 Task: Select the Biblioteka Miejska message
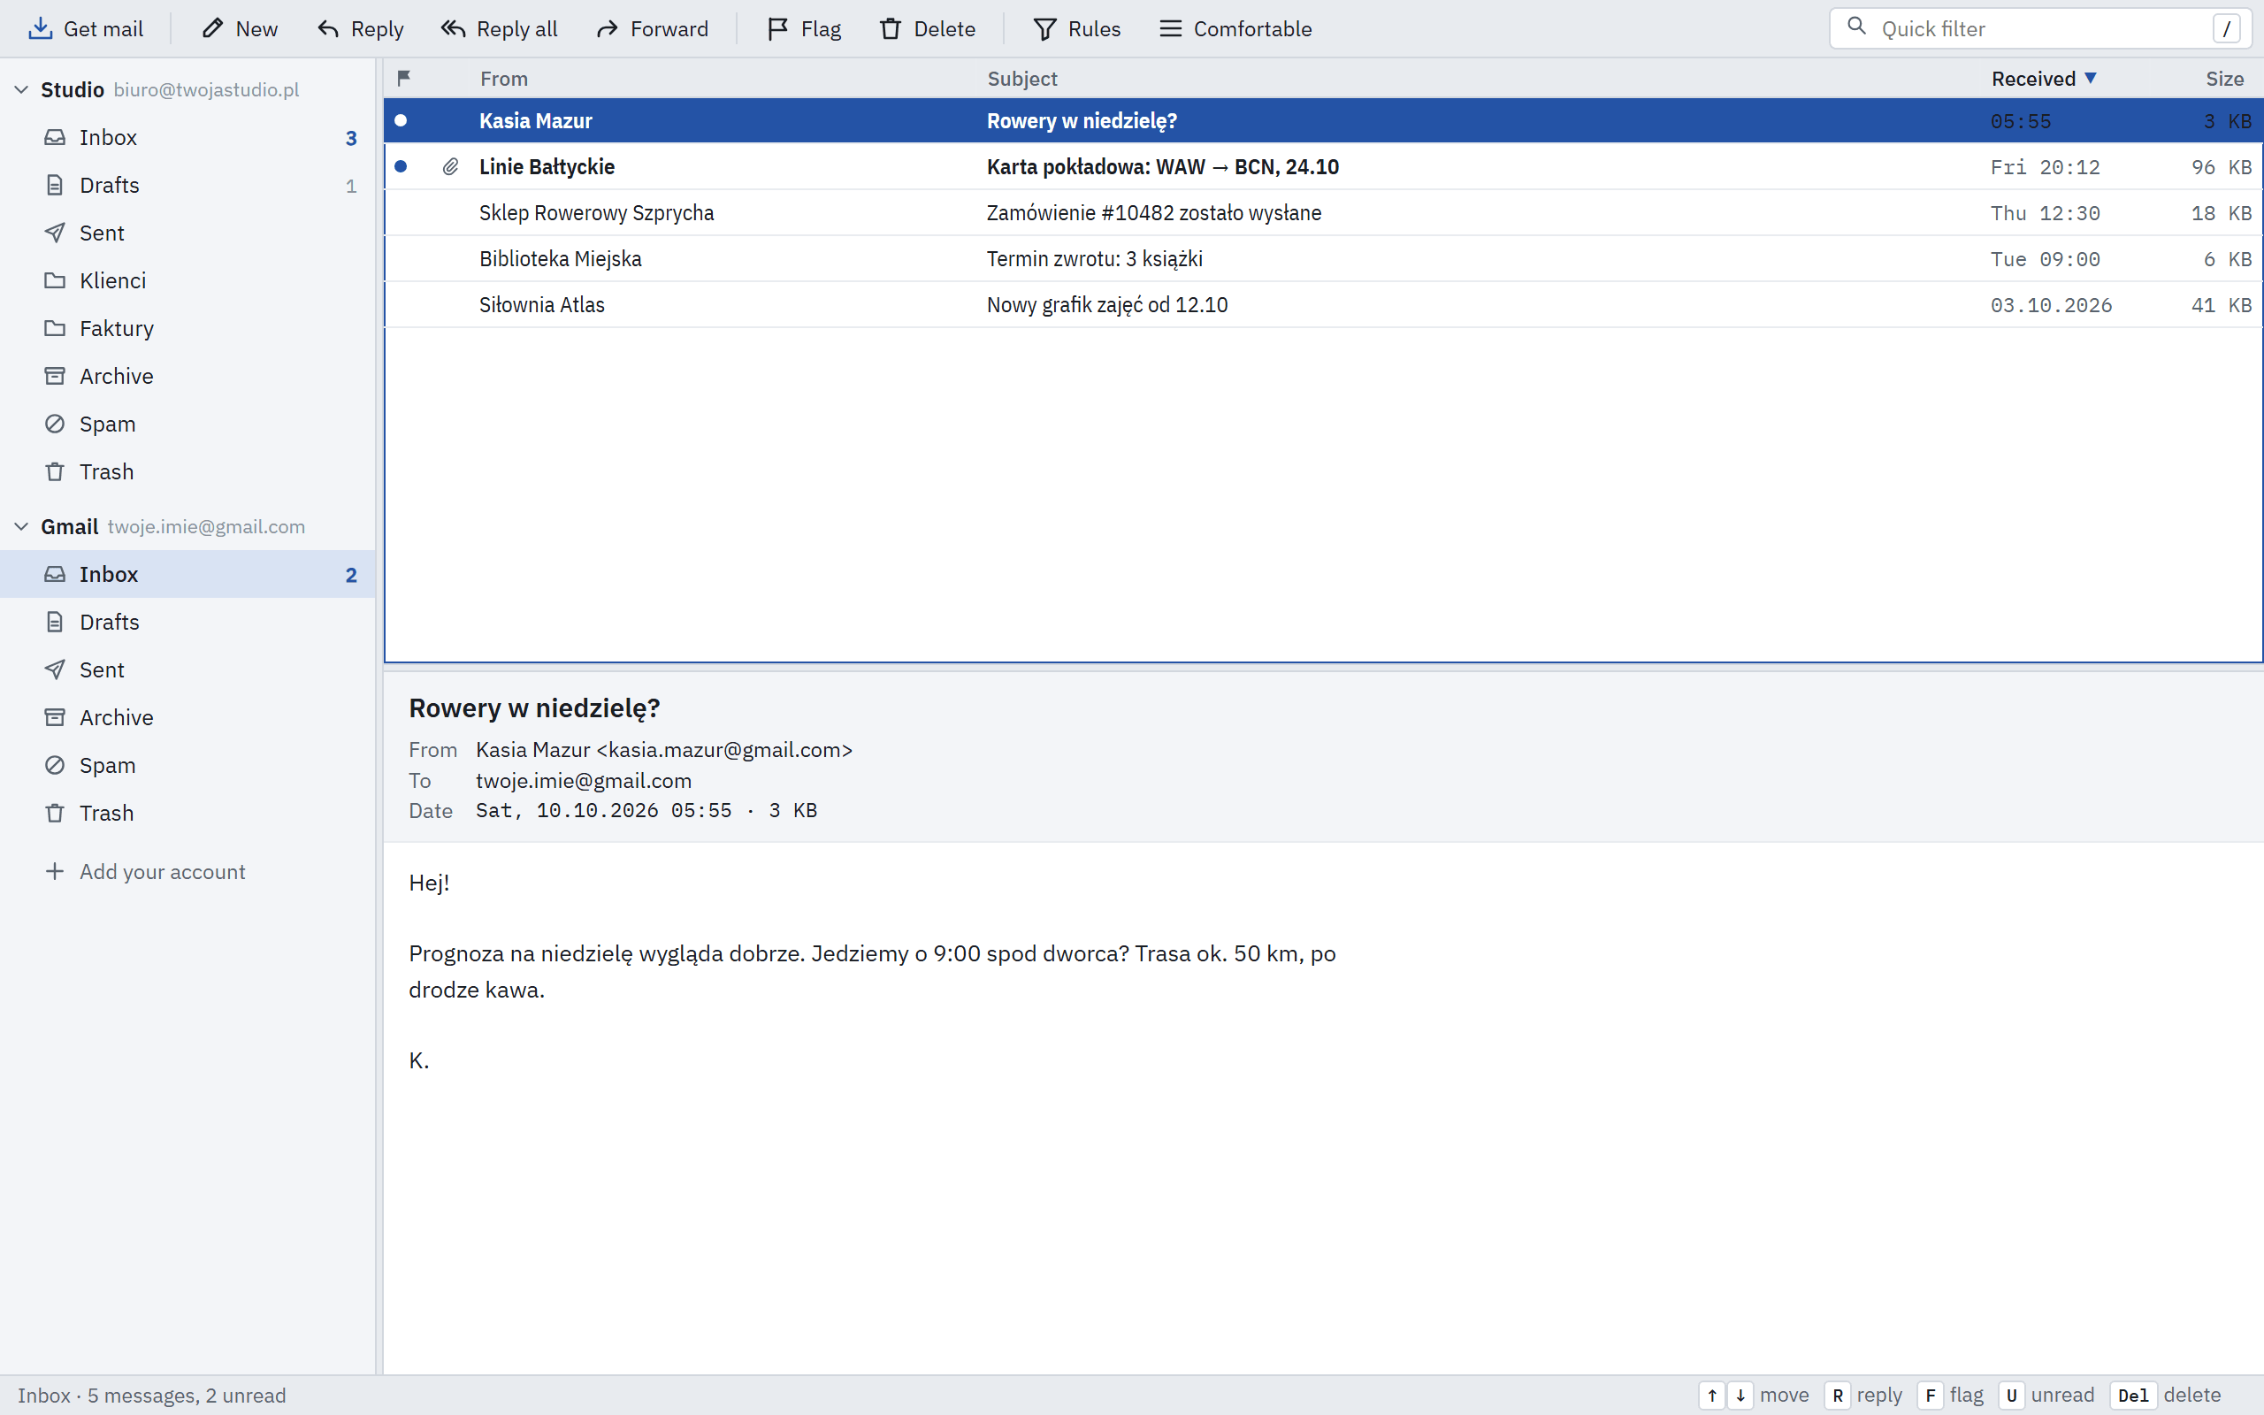coord(1323,258)
